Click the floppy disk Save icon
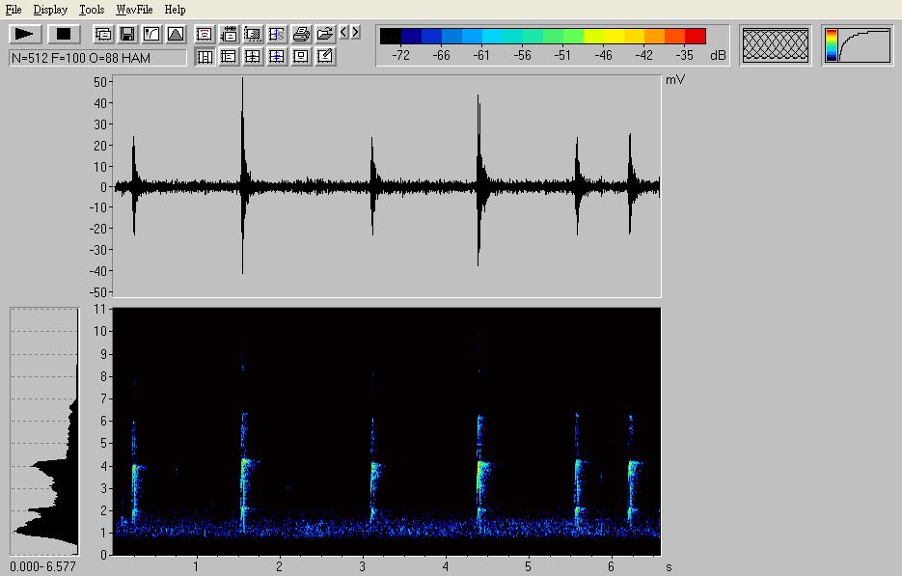This screenshot has width=902, height=576. (x=126, y=34)
